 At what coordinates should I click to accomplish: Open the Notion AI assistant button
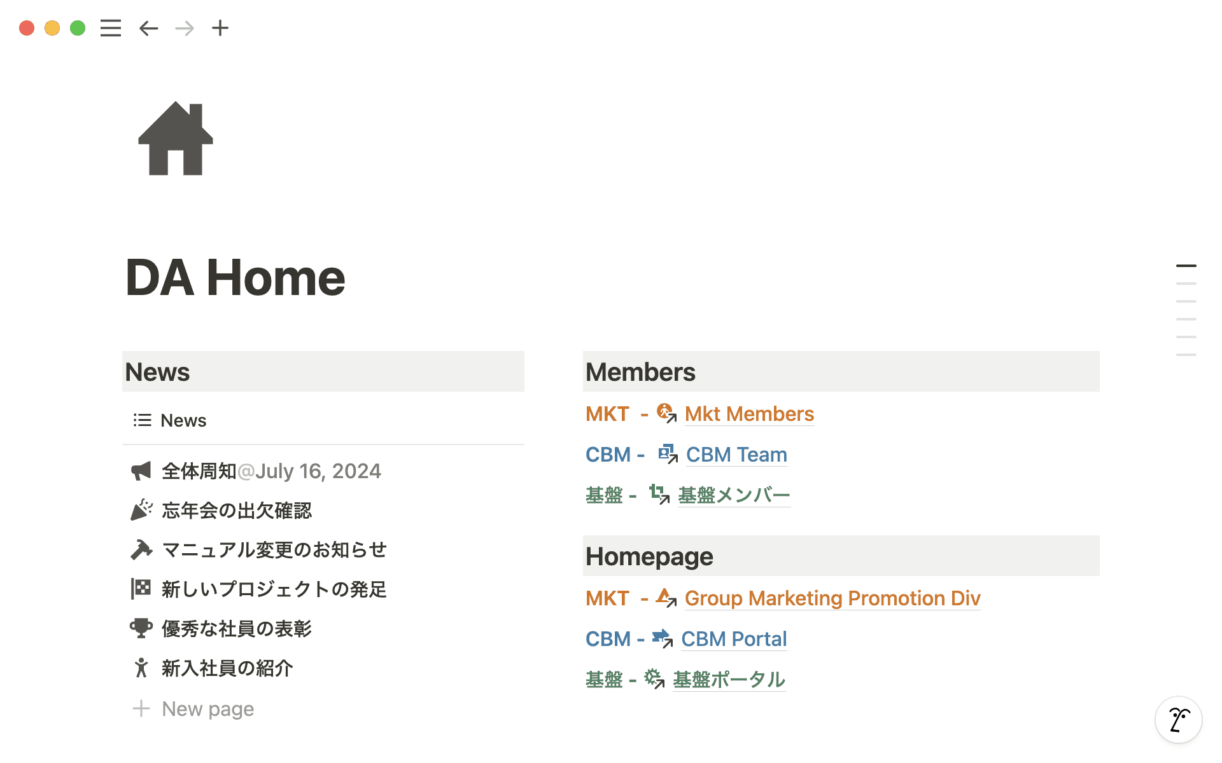click(1178, 720)
